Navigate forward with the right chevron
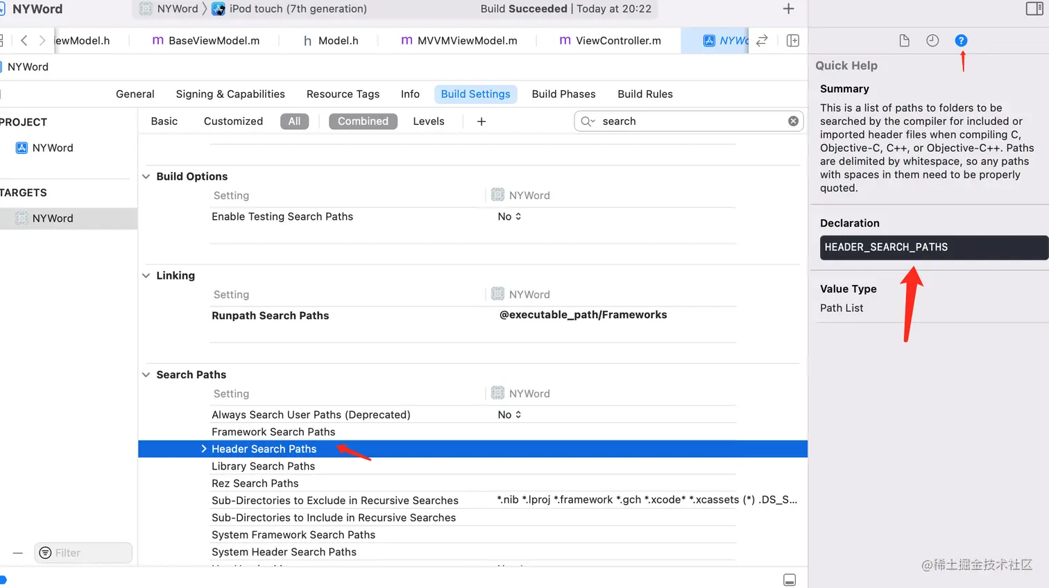1049x588 pixels. click(x=42, y=41)
